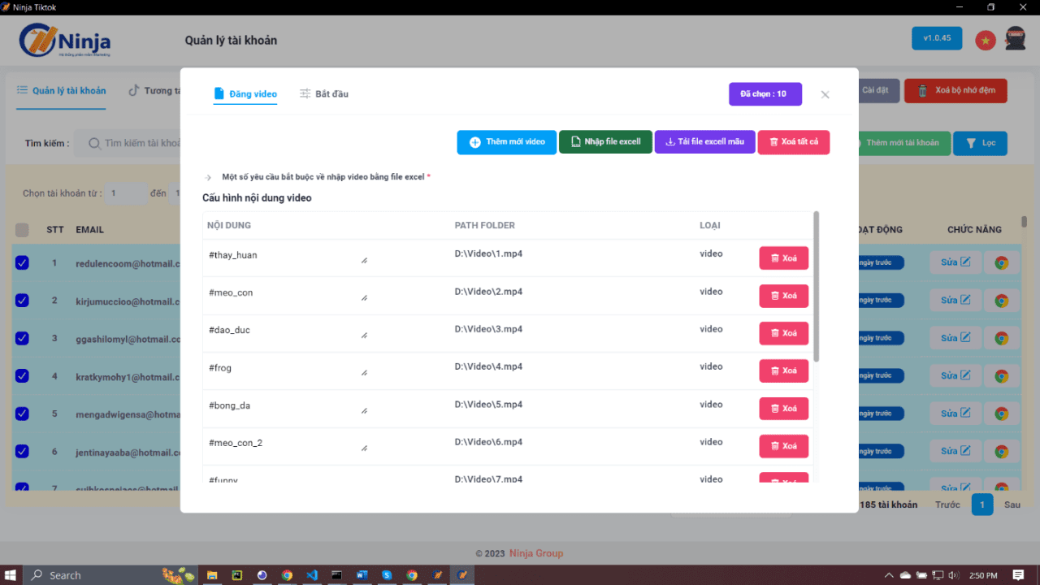Open Skype from the taskbar
This screenshot has width=1040, height=585.
[387, 575]
